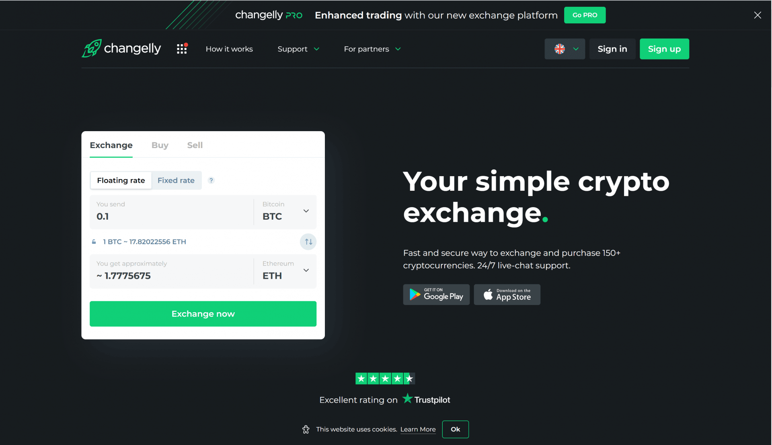Click the swap/reverse currencies icon
The height and width of the screenshot is (445, 772).
point(308,242)
